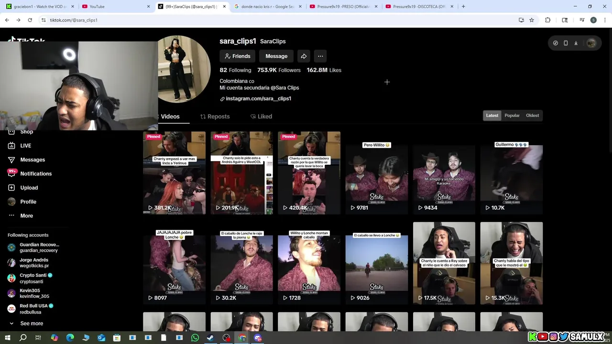
Task: Click the 82 Following count
Action: click(235, 70)
